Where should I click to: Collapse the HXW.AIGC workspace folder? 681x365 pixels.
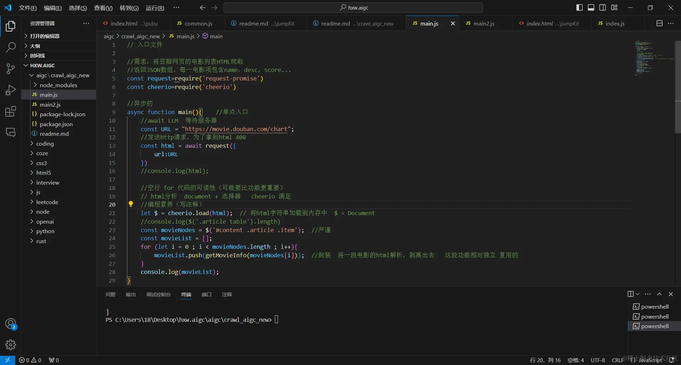(x=59, y=66)
